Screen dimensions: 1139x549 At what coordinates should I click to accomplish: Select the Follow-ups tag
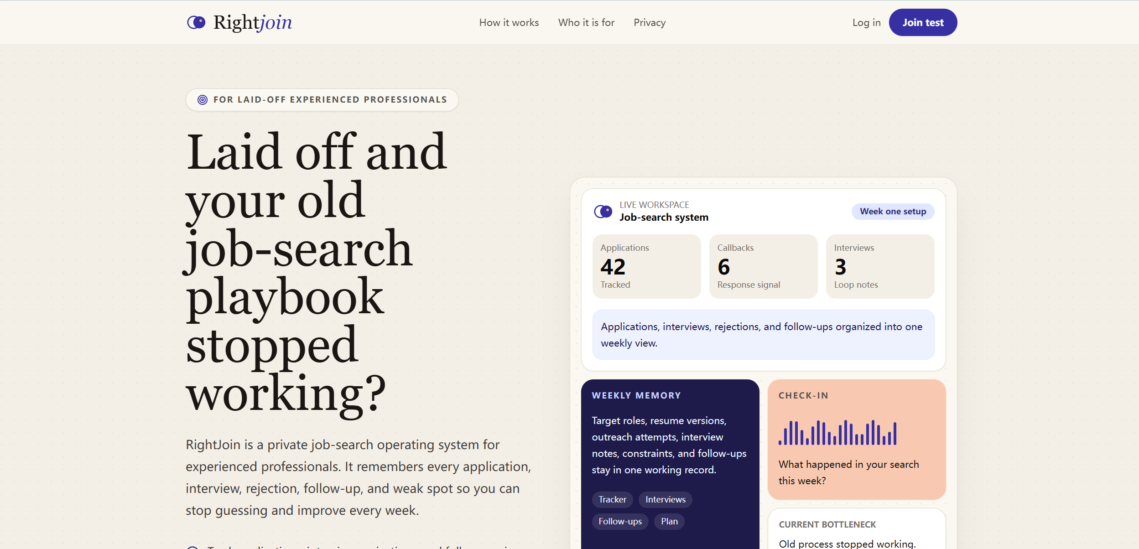pyautogui.click(x=620, y=522)
